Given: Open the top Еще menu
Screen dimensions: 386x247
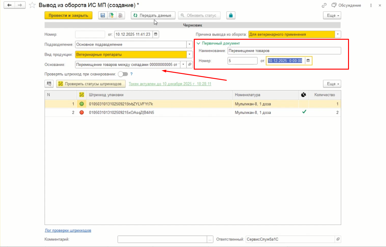Looking at the screenshot, I should (x=332, y=15).
